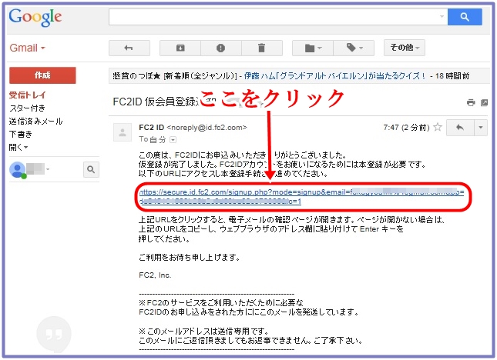Click the FC2, Inc. signature text

tap(155, 275)
